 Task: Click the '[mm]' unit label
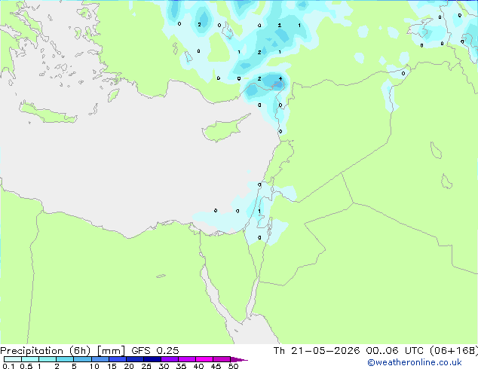pos(111,351)
